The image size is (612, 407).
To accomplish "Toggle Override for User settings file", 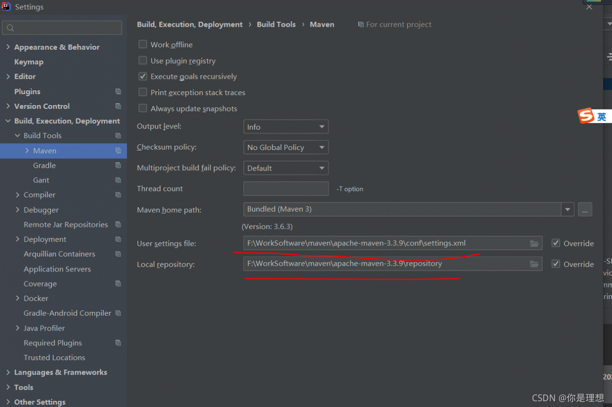I will click(556, 243).
